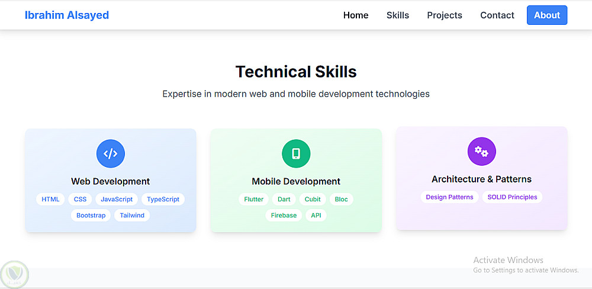592x289 pixels.
Task: Choose the Bloc skill tag
Action: click(342, 200)
